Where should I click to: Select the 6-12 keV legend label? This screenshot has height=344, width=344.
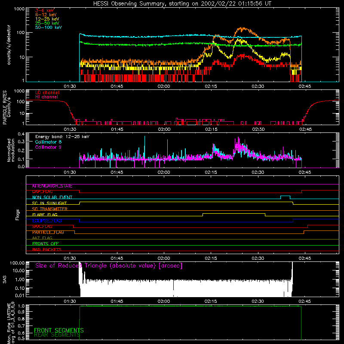pyautogui.click(x=46, y=15)
